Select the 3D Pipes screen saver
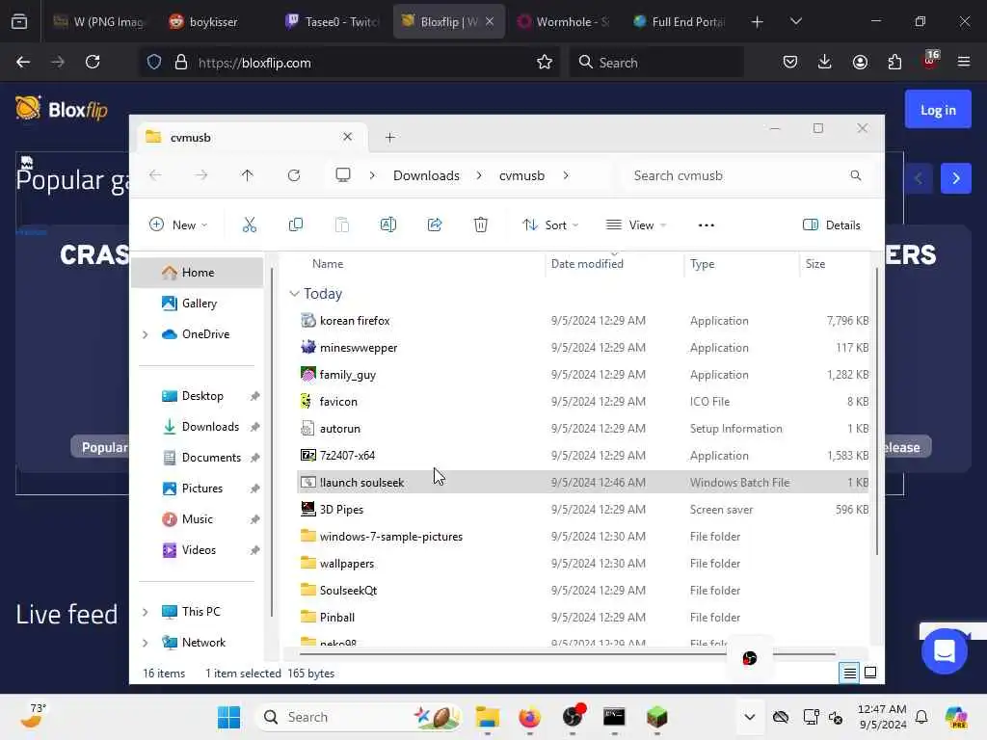 click(x=582, y=510)
